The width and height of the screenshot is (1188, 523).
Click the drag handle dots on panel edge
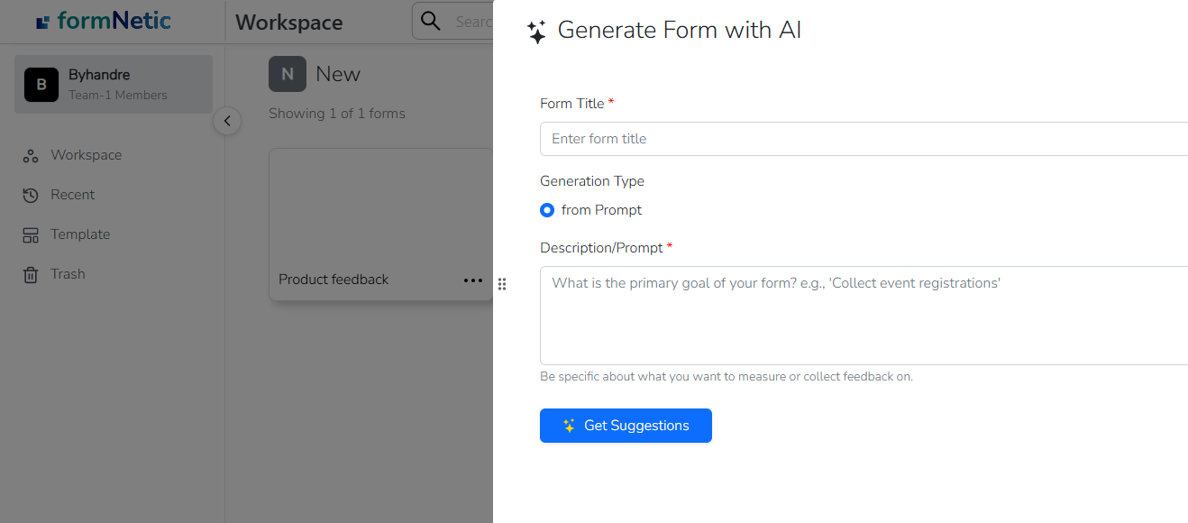tap(502, 284)
